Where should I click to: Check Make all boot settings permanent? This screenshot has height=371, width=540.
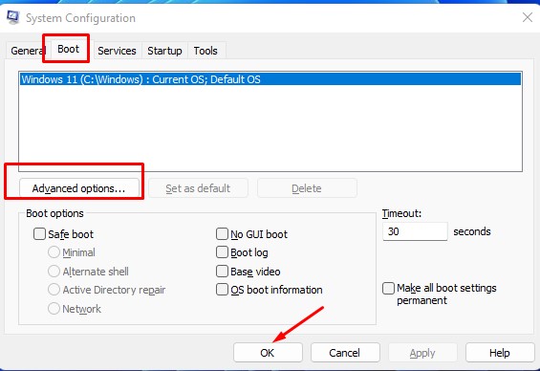[x=388, y=288]
